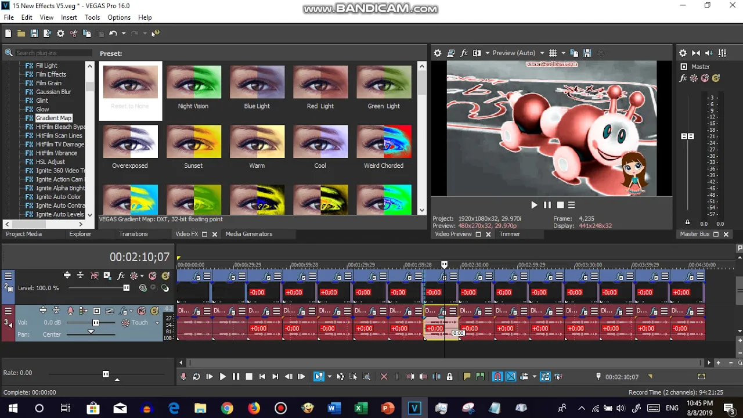Open the Insert menu

[69, 17]
